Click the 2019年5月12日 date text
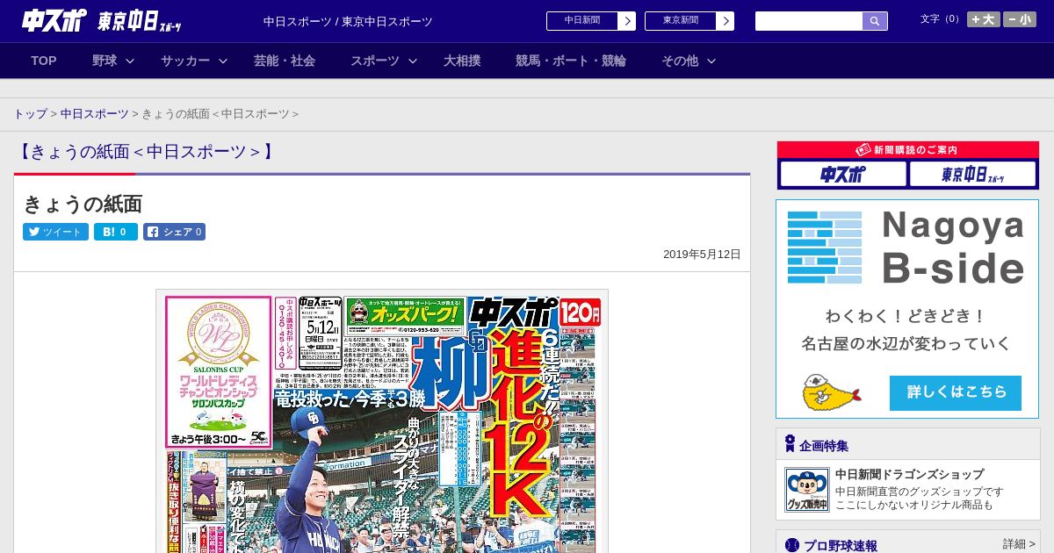 (x=702, y=255)
